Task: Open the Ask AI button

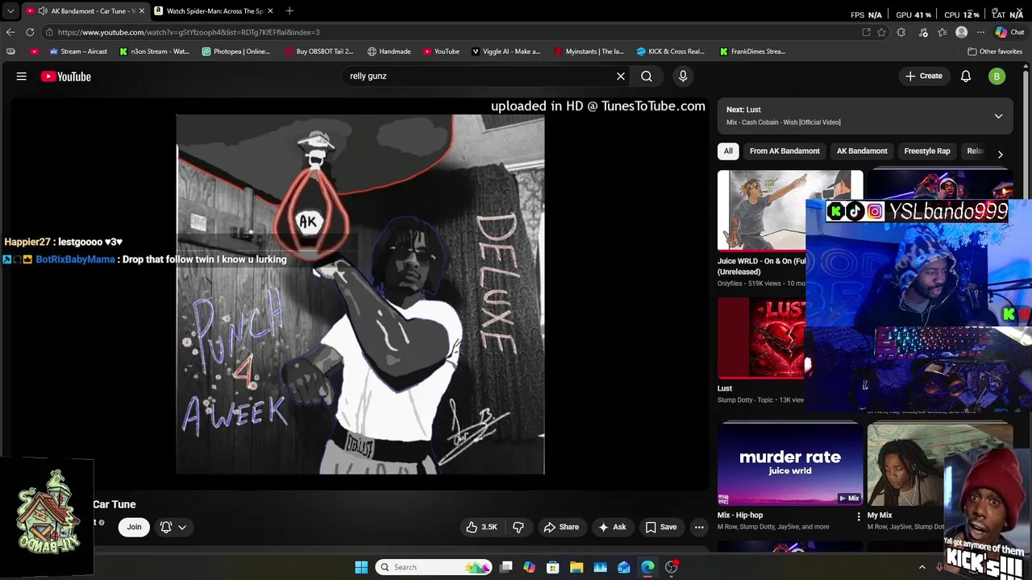Action: [x=612, y=527]
